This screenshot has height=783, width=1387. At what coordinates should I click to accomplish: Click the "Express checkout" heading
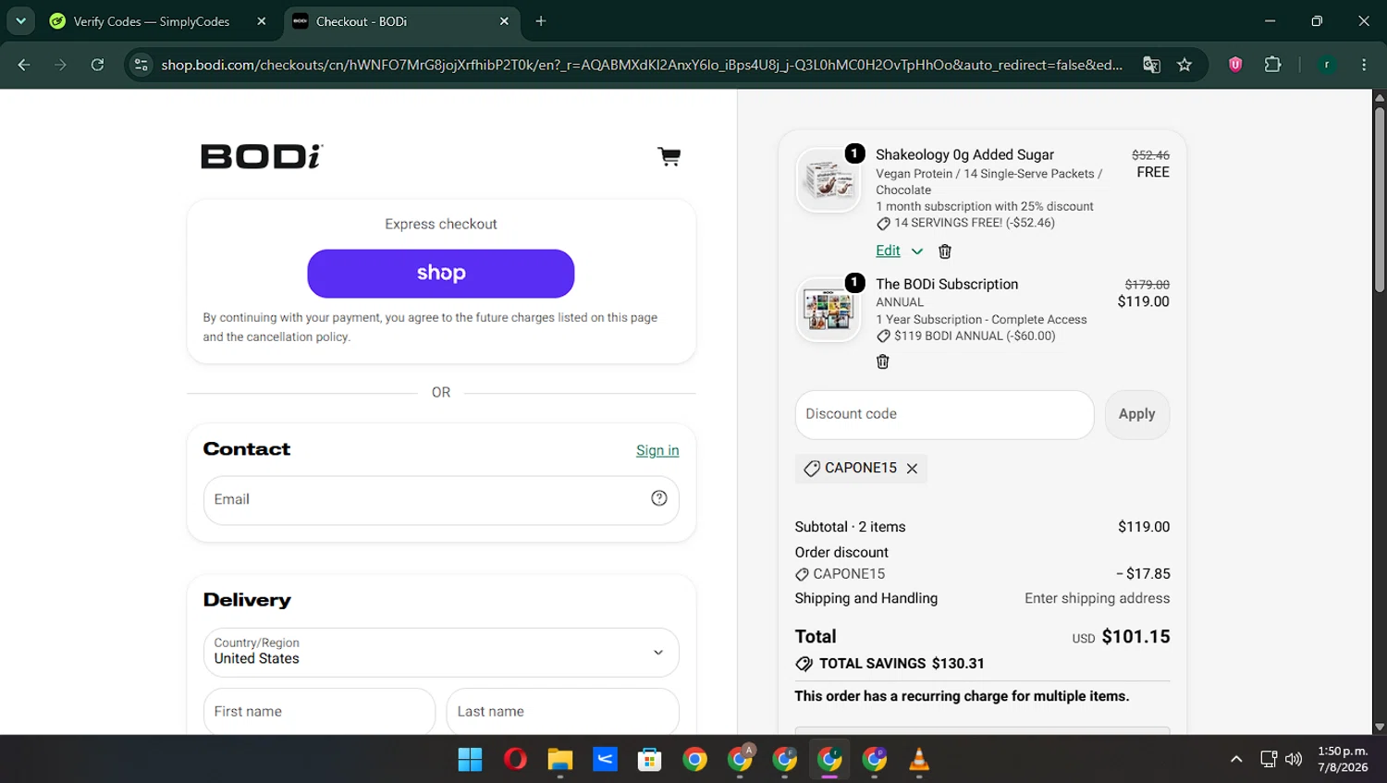coord(441,225)
